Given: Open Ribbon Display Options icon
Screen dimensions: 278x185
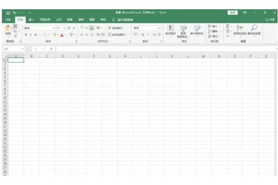Looking at the screenshot, I should point(245,12).
